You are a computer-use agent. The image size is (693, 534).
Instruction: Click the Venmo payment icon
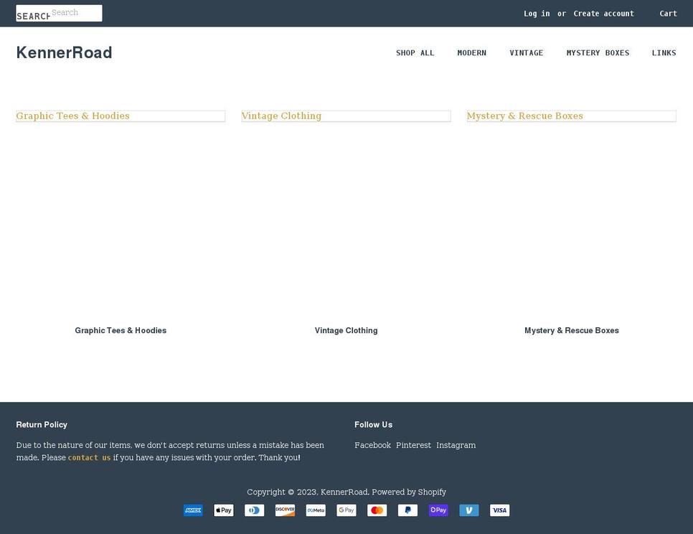(x=469, y=510)
